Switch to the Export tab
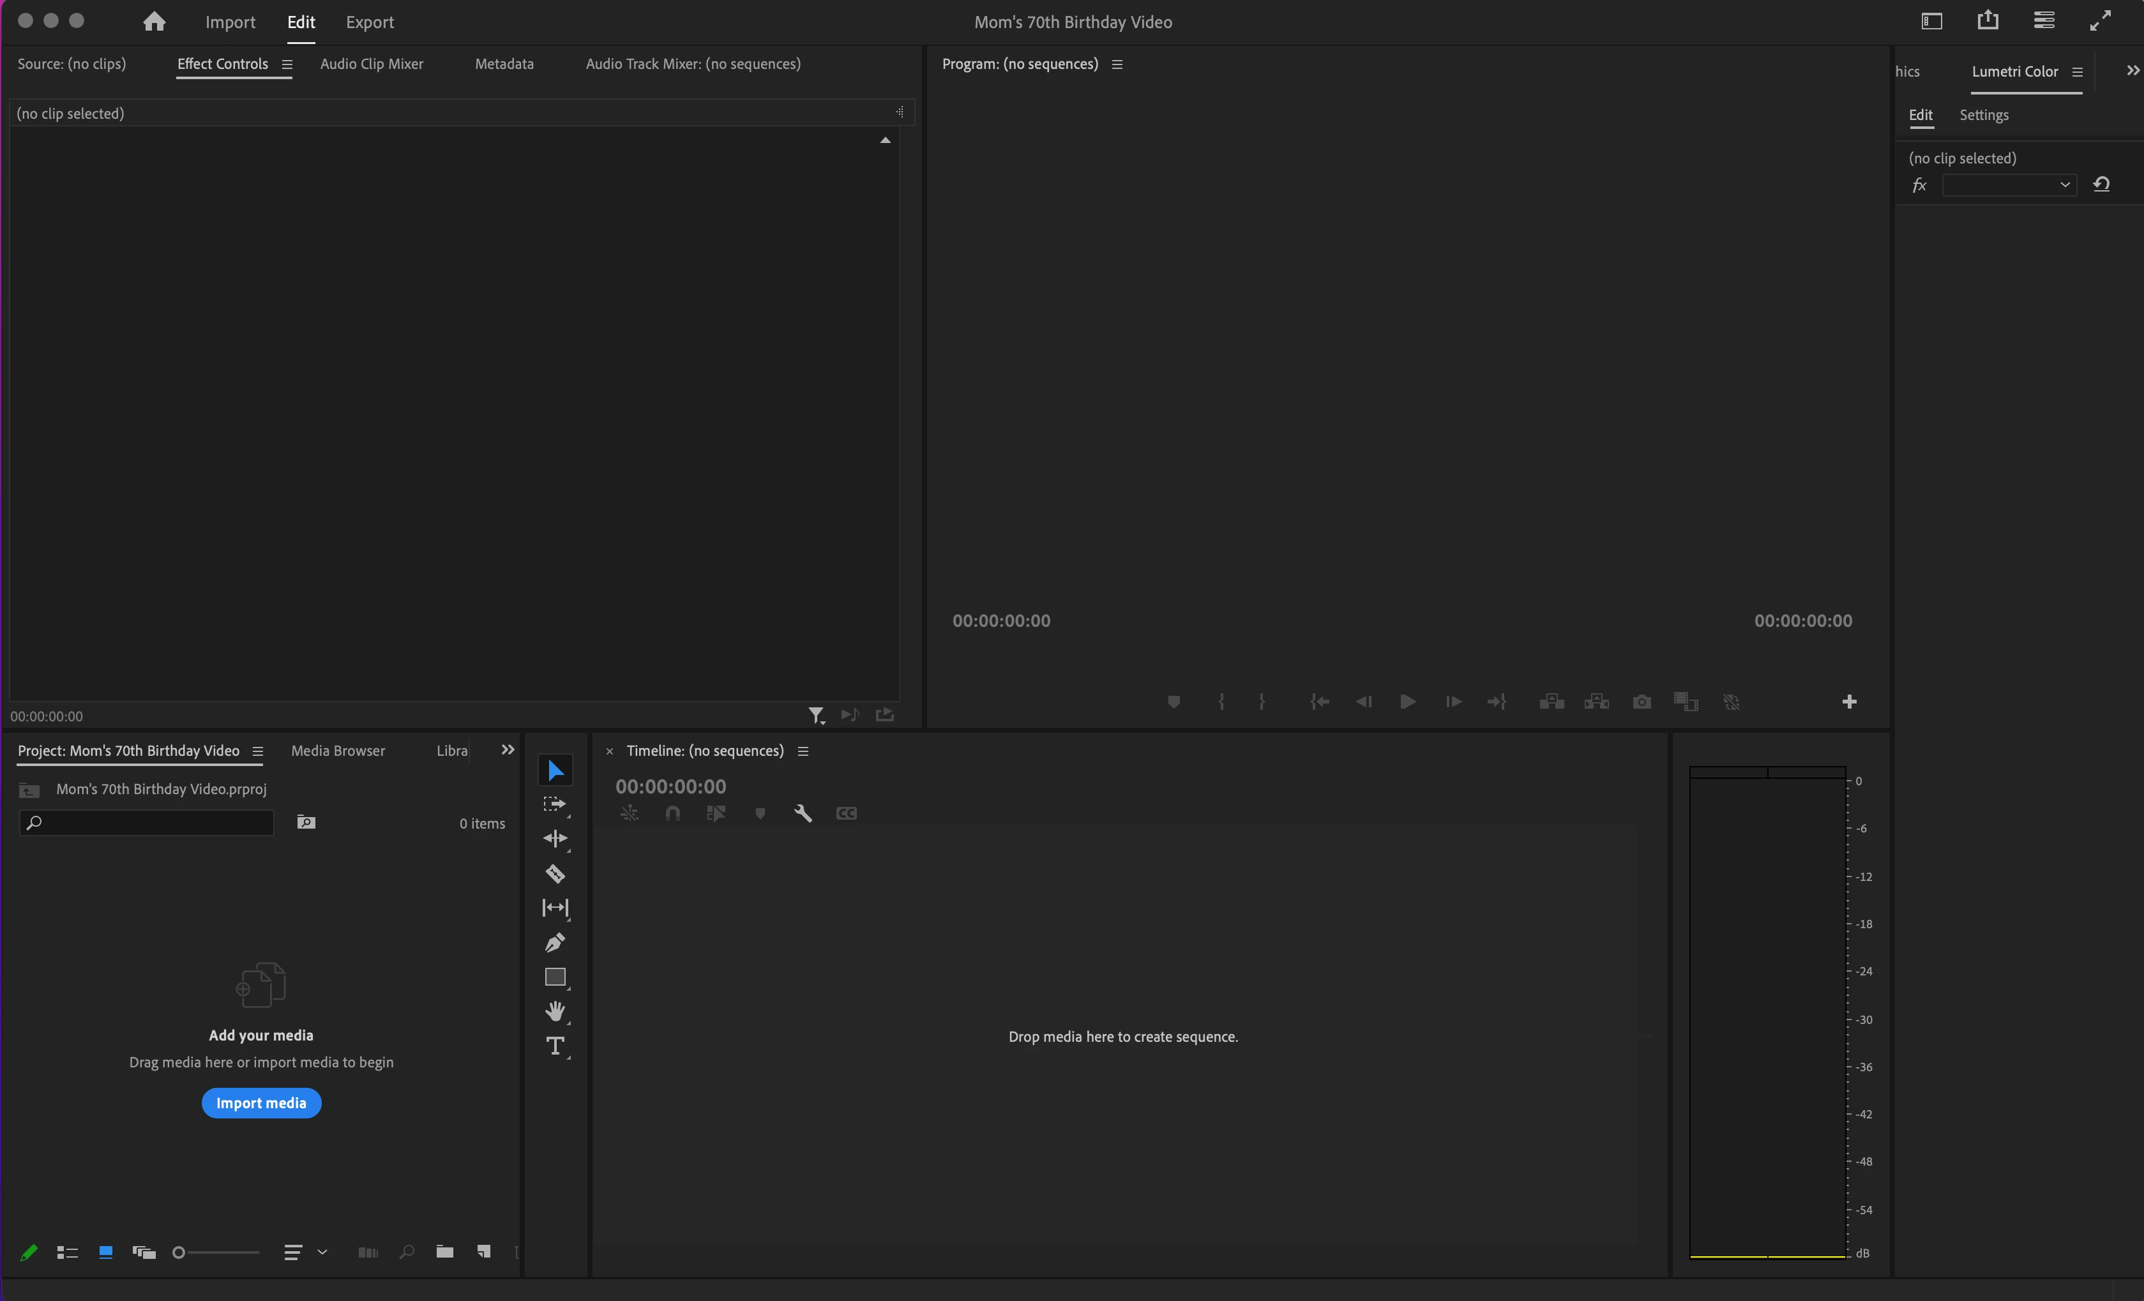The width and height of the screenshot is (2144, 1301). tap(370, 22)
